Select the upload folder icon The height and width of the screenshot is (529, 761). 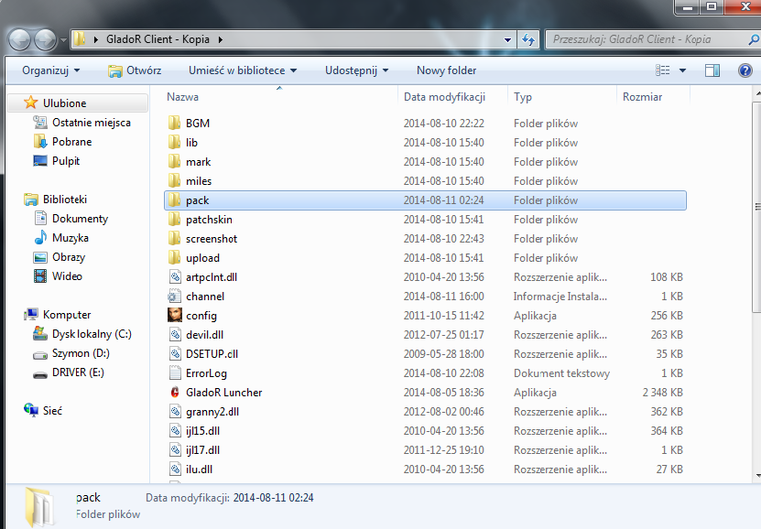(174, 258)
